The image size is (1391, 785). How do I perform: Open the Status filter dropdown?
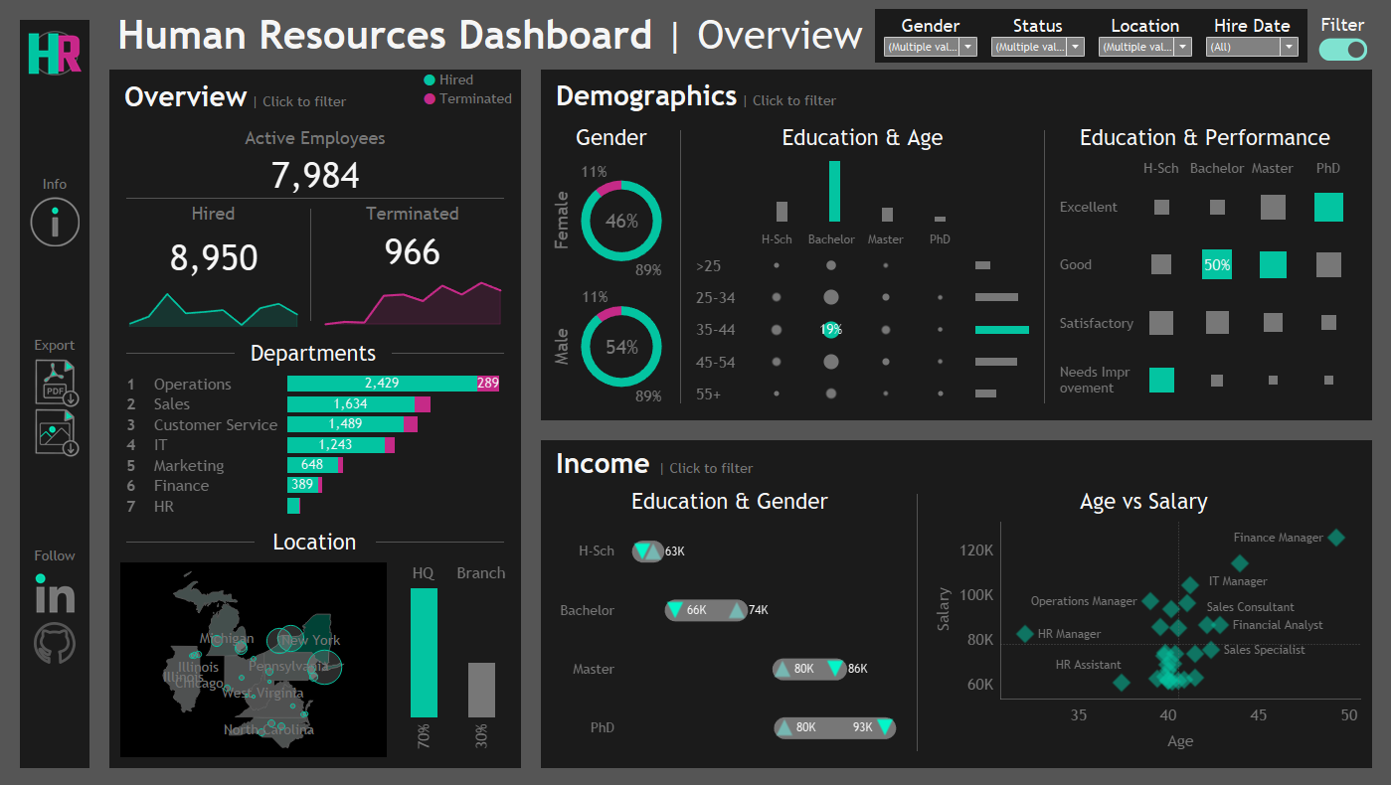tap(1075, 46)
